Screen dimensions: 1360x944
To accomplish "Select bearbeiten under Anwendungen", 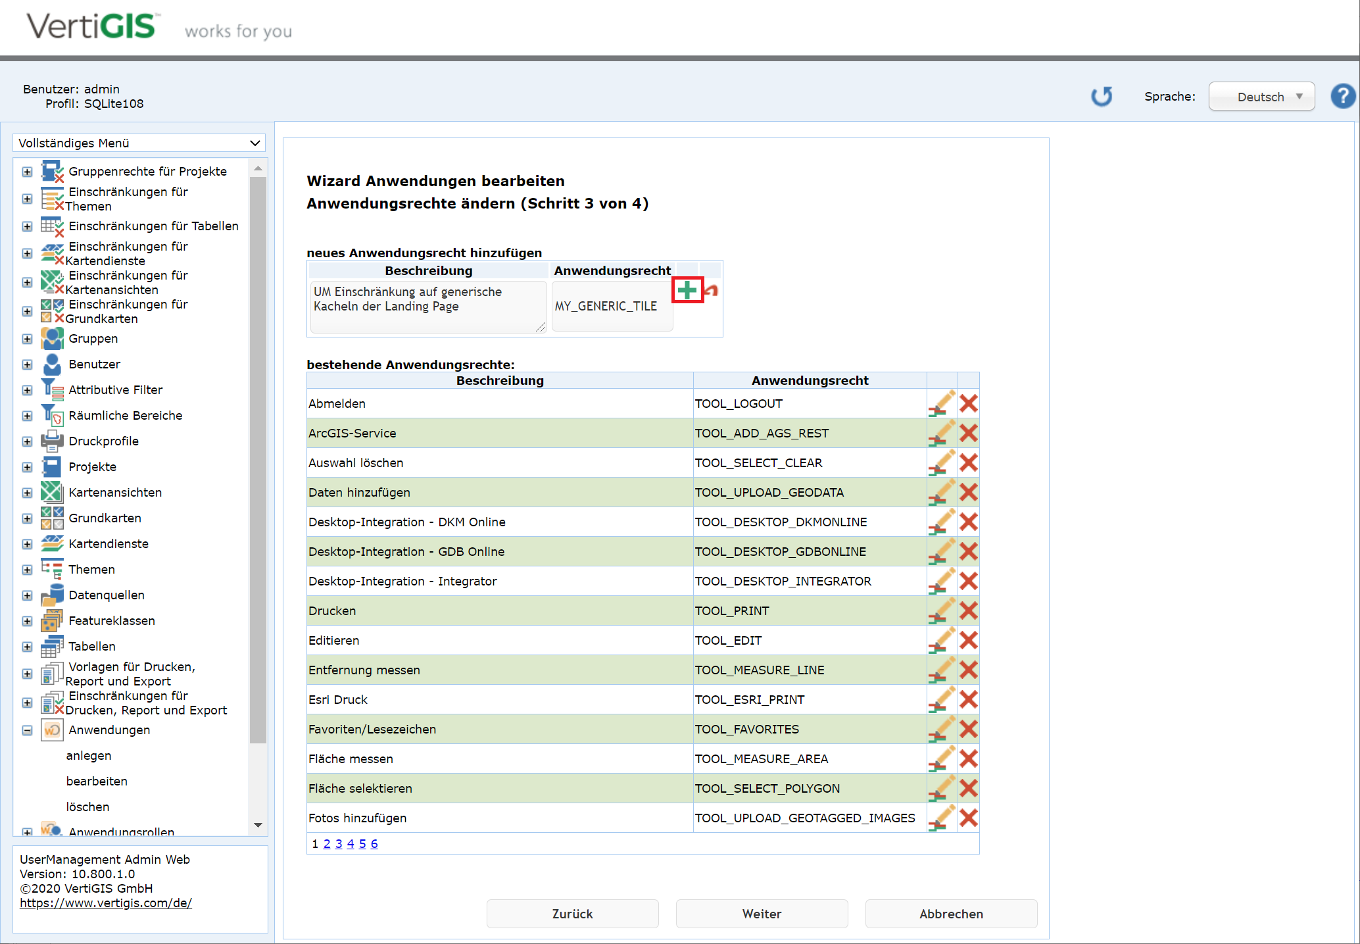I will pos(97,781).
